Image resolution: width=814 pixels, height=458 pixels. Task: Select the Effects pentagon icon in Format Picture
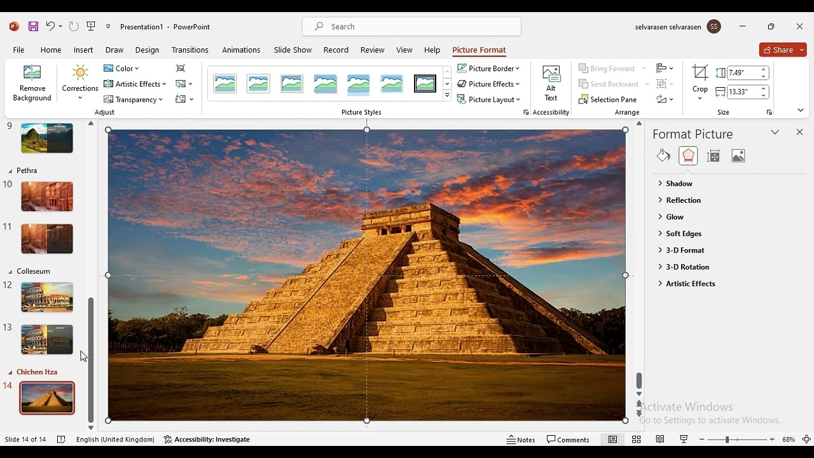point(688,156)
